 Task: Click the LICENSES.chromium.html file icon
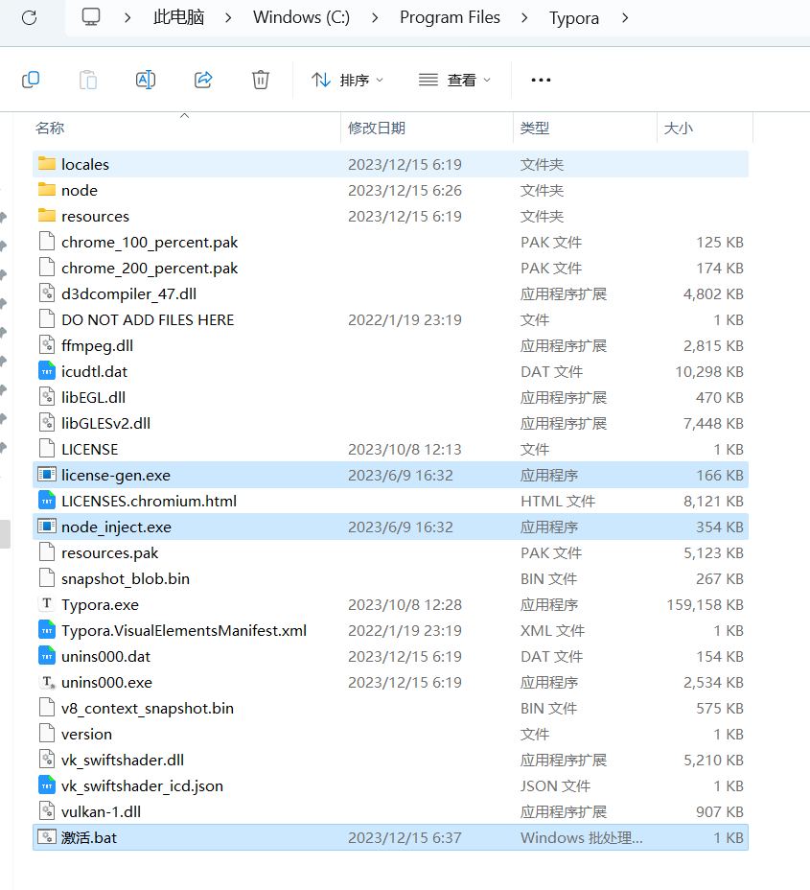47,501
